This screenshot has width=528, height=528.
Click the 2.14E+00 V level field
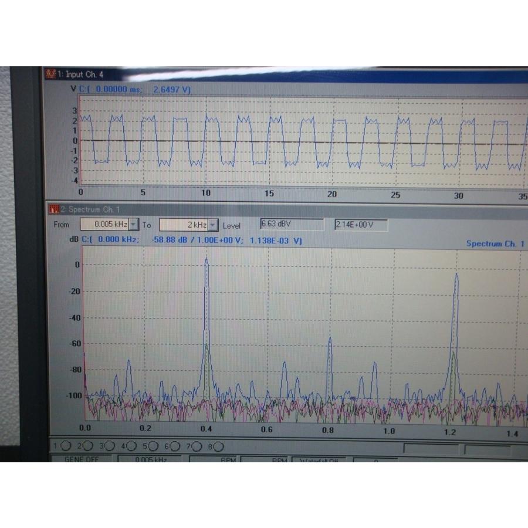pos(360,225)
